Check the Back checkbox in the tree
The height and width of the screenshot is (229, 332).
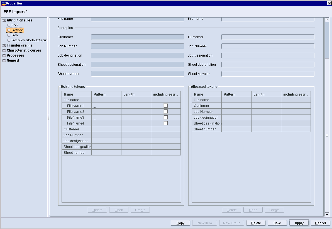pyautogui.click(x=9, y=25)
